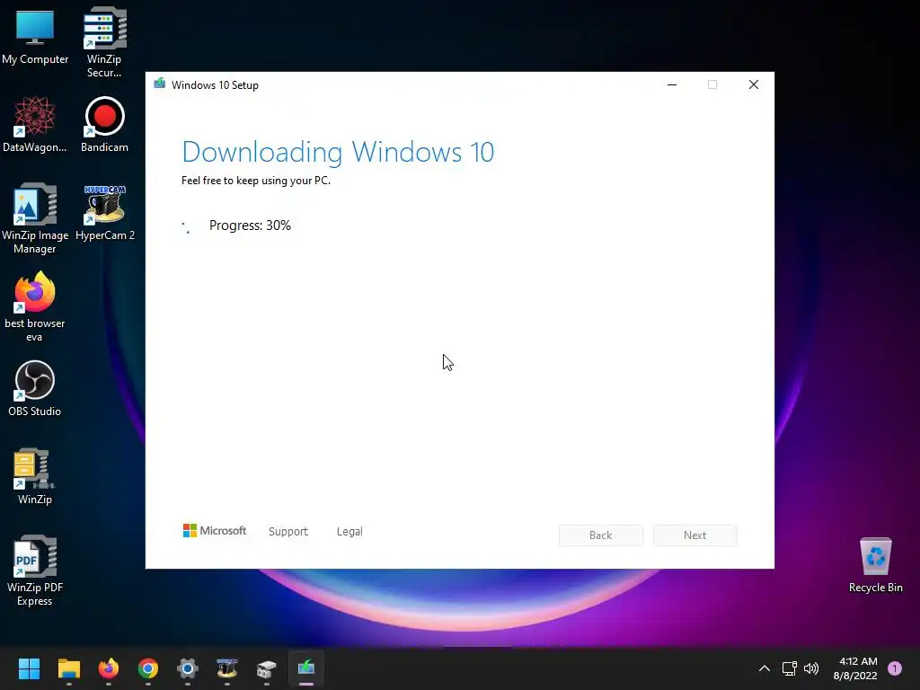Open WinZip PDF Express shortcut
The height and width of the screenshot is (690, 920).
(35, 571)
